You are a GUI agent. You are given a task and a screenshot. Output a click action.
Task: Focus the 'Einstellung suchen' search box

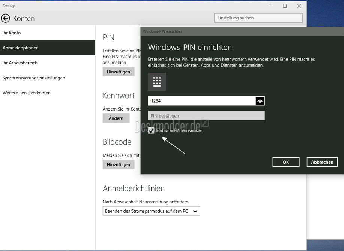[258, 18]
